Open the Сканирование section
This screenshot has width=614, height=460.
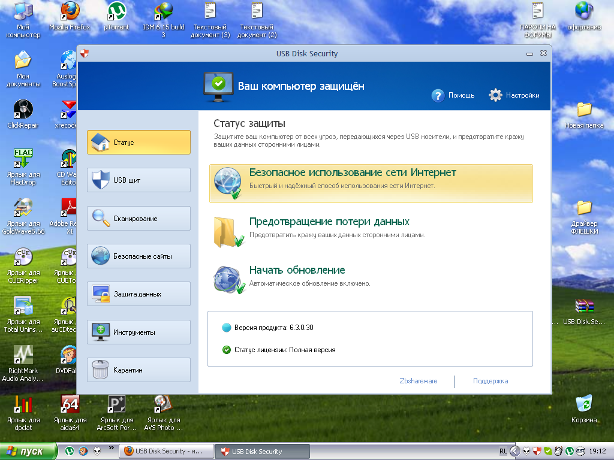tap(139, 218)
